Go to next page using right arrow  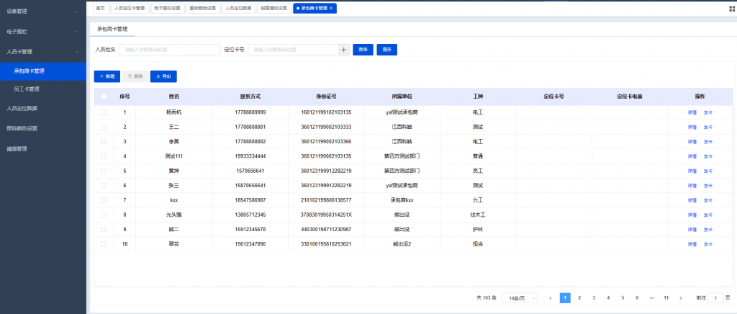pyautogui.click(x=680, y=297)
